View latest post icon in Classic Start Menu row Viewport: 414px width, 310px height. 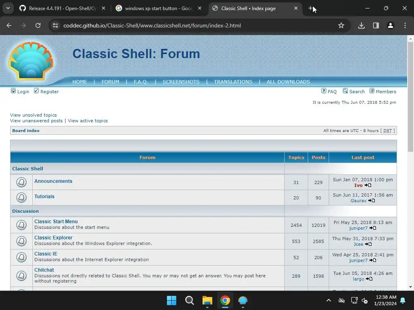pos(373,228)
